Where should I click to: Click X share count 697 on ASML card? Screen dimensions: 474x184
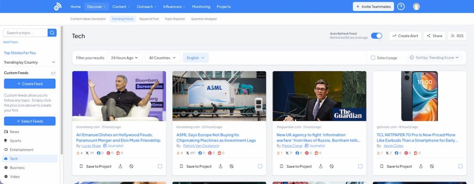click(x=190, y=153)
